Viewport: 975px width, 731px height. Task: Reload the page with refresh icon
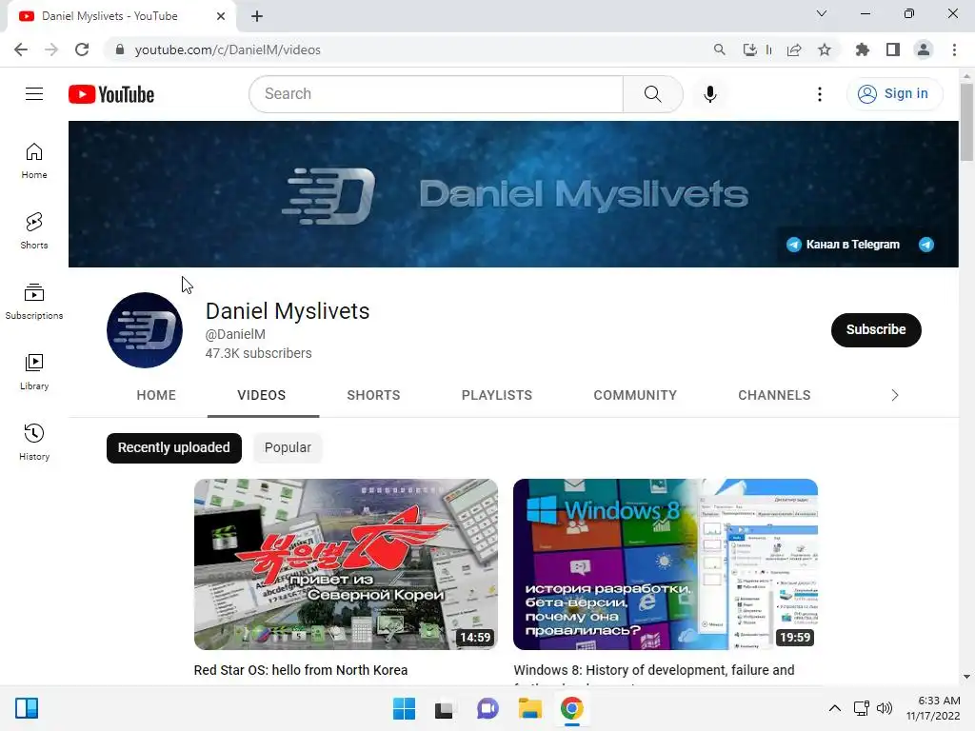(x=82, y=49)
